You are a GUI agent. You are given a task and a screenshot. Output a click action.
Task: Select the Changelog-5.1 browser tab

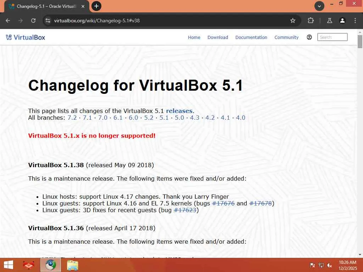[x=46, y=6]
